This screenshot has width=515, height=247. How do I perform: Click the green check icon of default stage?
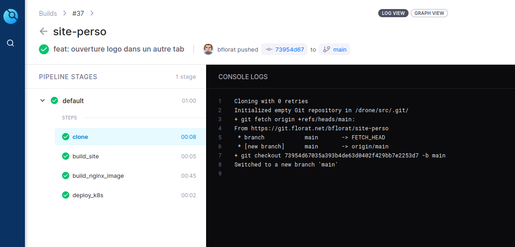[54, 101]
